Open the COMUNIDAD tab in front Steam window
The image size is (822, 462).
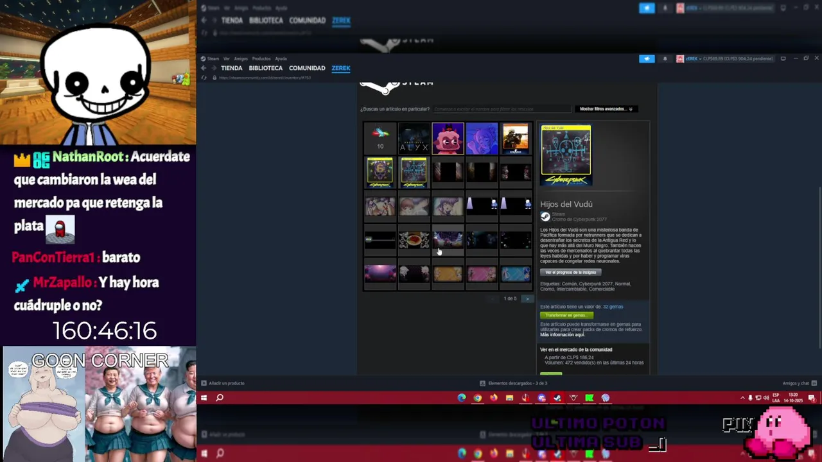[307, 68]
